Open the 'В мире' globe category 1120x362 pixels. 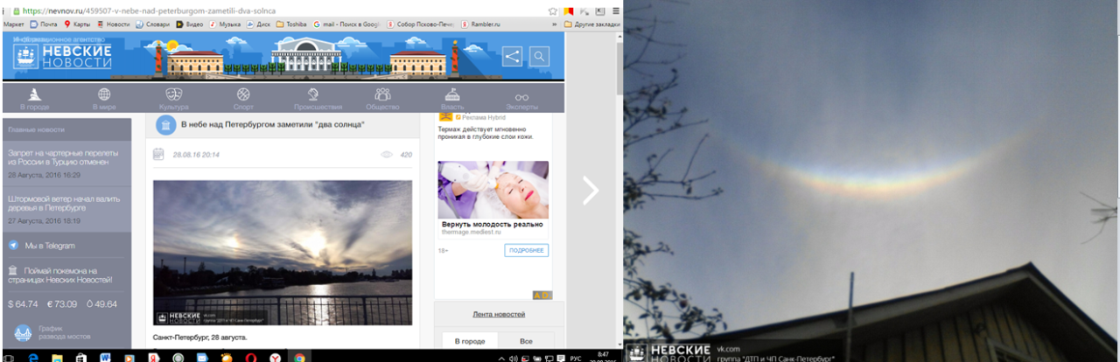click(104, 94)
